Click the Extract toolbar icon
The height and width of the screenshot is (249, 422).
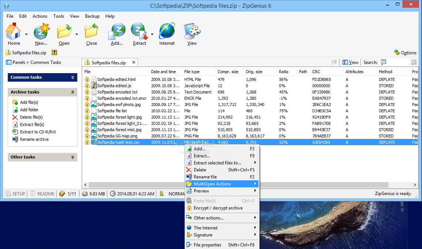coord(139,31)
